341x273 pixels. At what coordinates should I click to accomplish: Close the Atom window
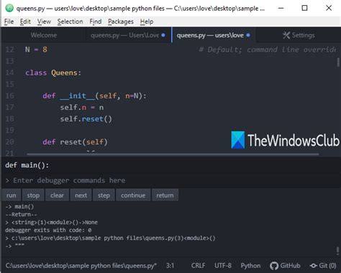pos(329,8)
